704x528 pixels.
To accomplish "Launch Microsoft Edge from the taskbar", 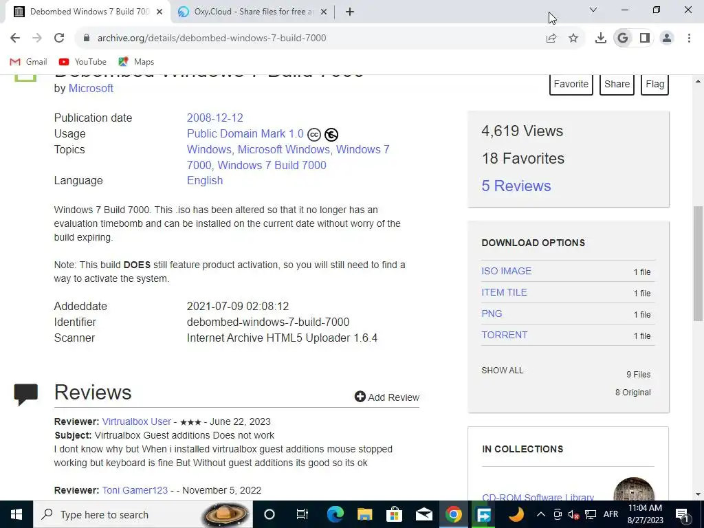I will [335, 514].
